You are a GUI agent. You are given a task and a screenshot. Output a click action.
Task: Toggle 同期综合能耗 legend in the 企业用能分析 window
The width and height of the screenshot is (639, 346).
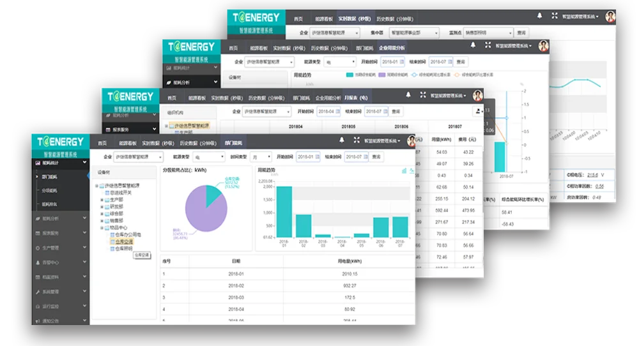[393, 75]
